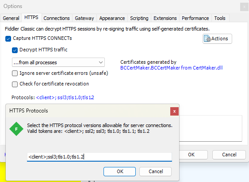Click the BCCertMaker CertMaker.dll link
Screen dimensions: 249x182
pyautogui.click(x=171, y=68)
